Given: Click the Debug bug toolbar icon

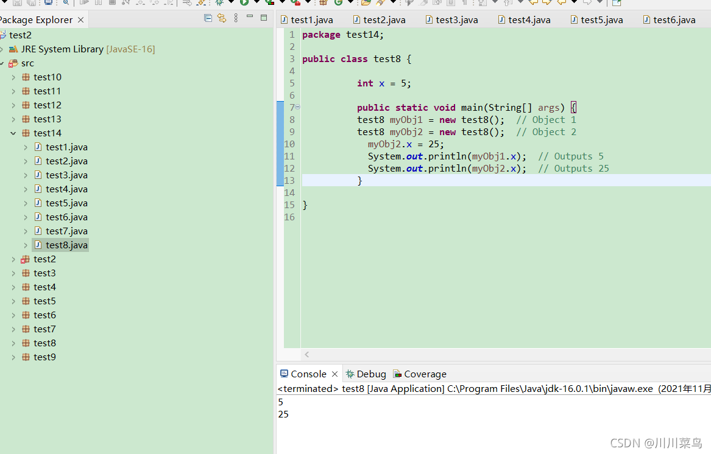Looking at the screenshot, I should click(219, 2).
